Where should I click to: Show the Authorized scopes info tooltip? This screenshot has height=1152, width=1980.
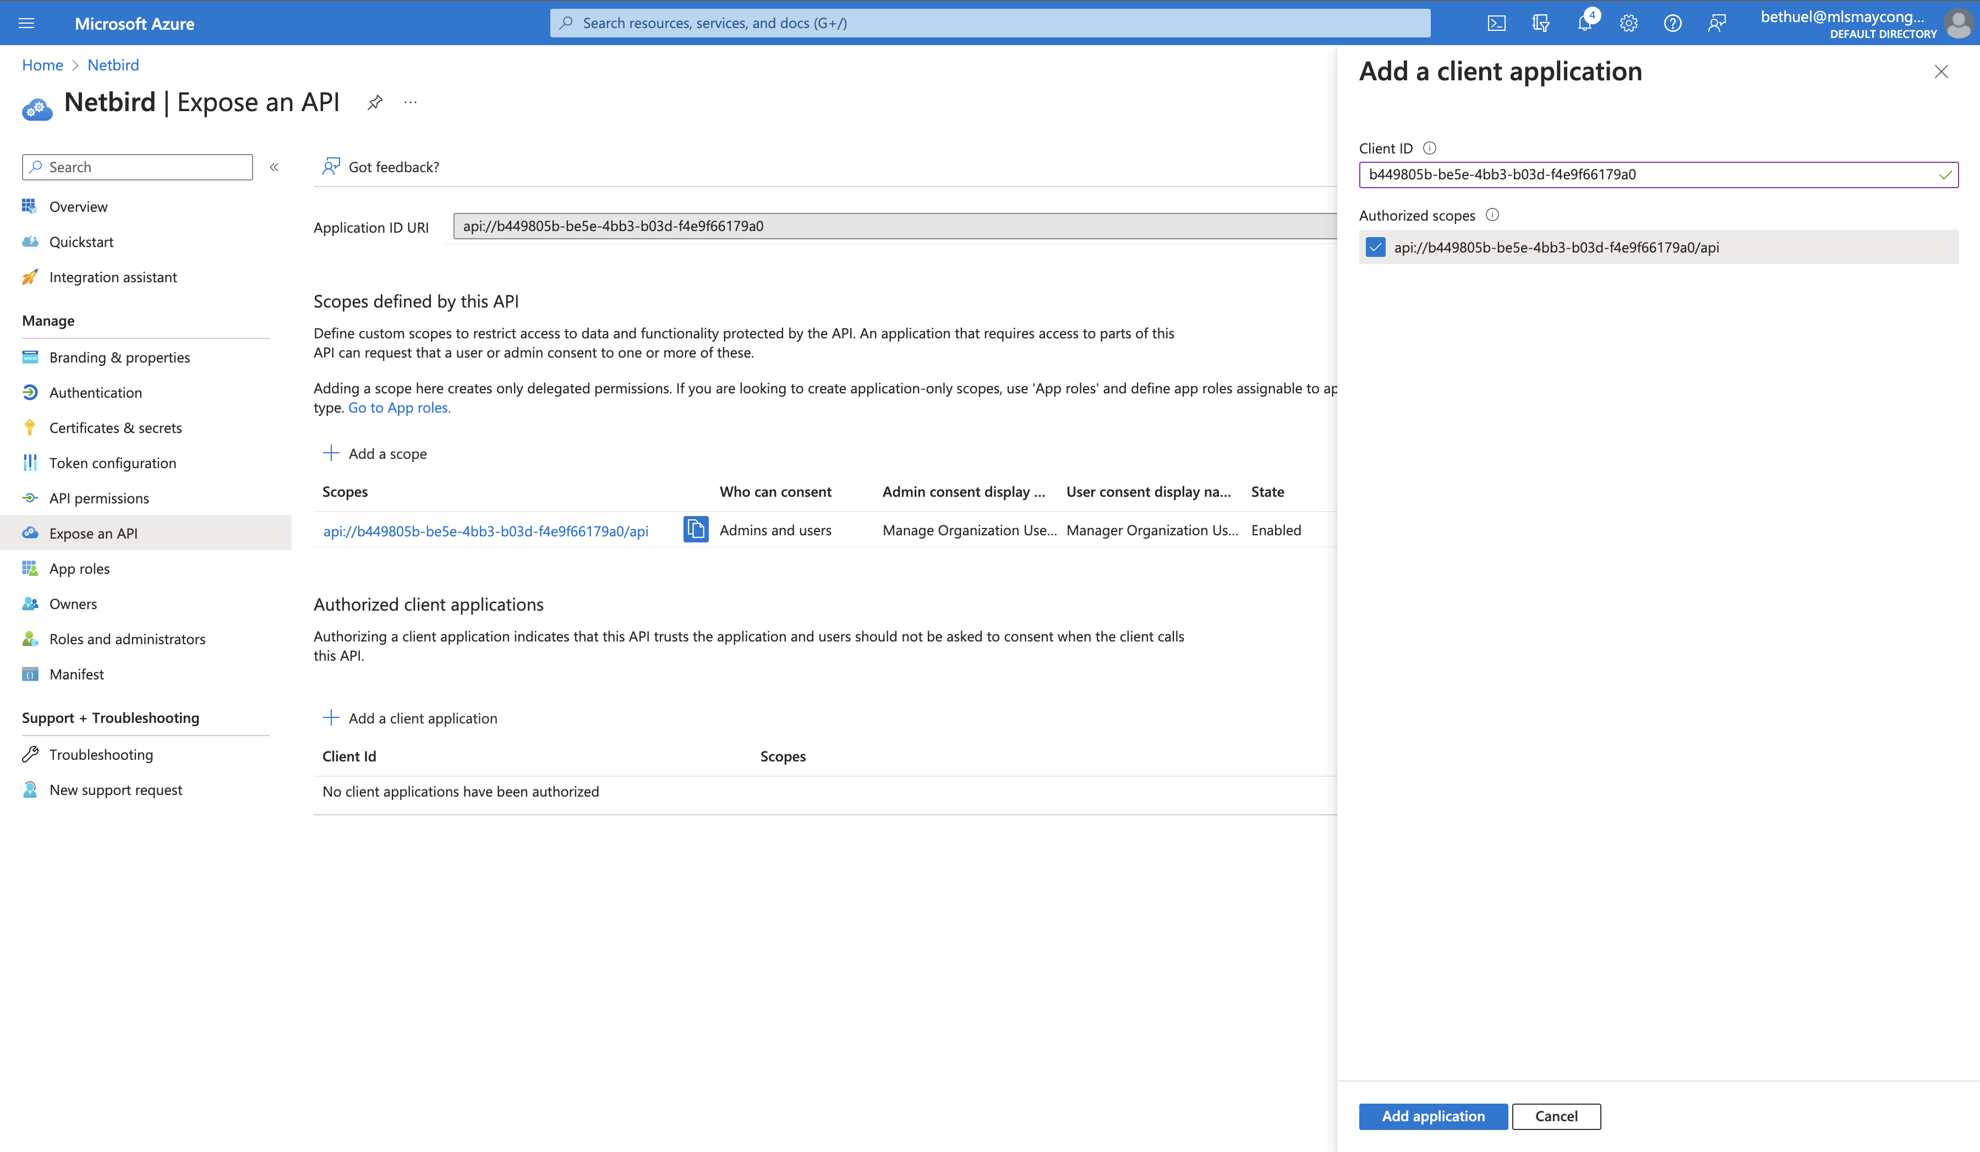[1492, 215]
